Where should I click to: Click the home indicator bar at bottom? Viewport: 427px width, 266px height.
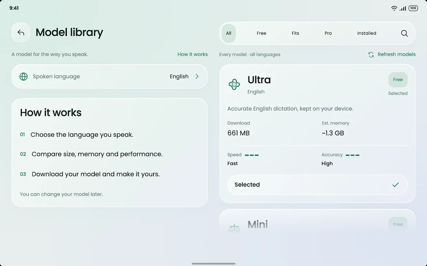tap(213, 264)
